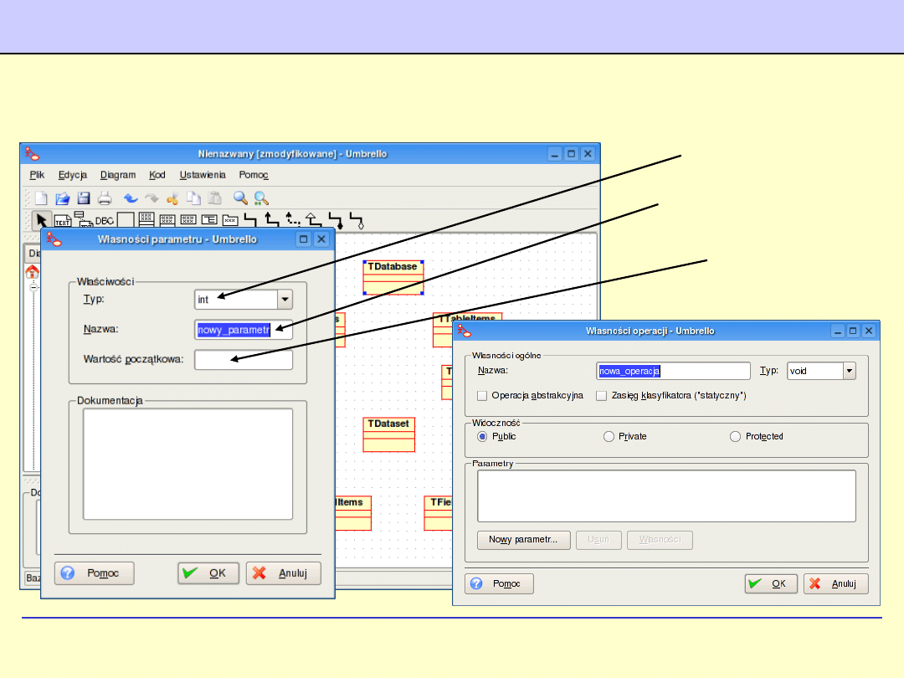Expand the Typ dropdown showing void
The height and width of the screenshot is (678, 904).
click(849, 371)
